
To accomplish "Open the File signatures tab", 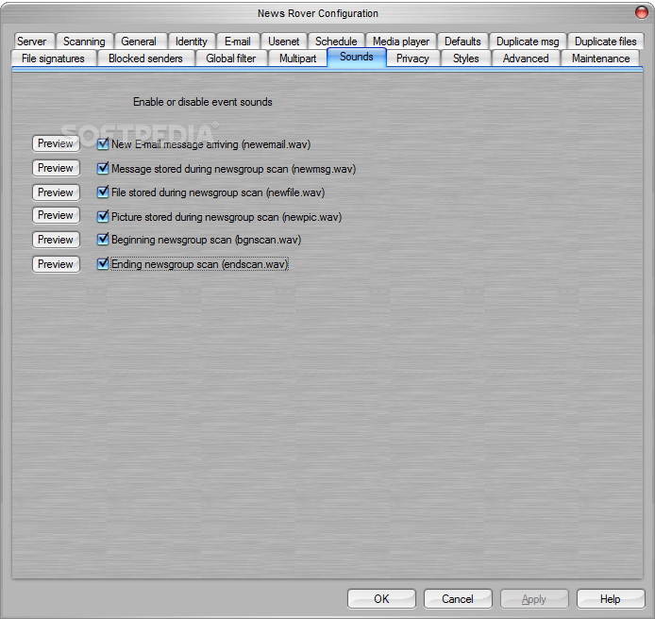I will 54,59.
